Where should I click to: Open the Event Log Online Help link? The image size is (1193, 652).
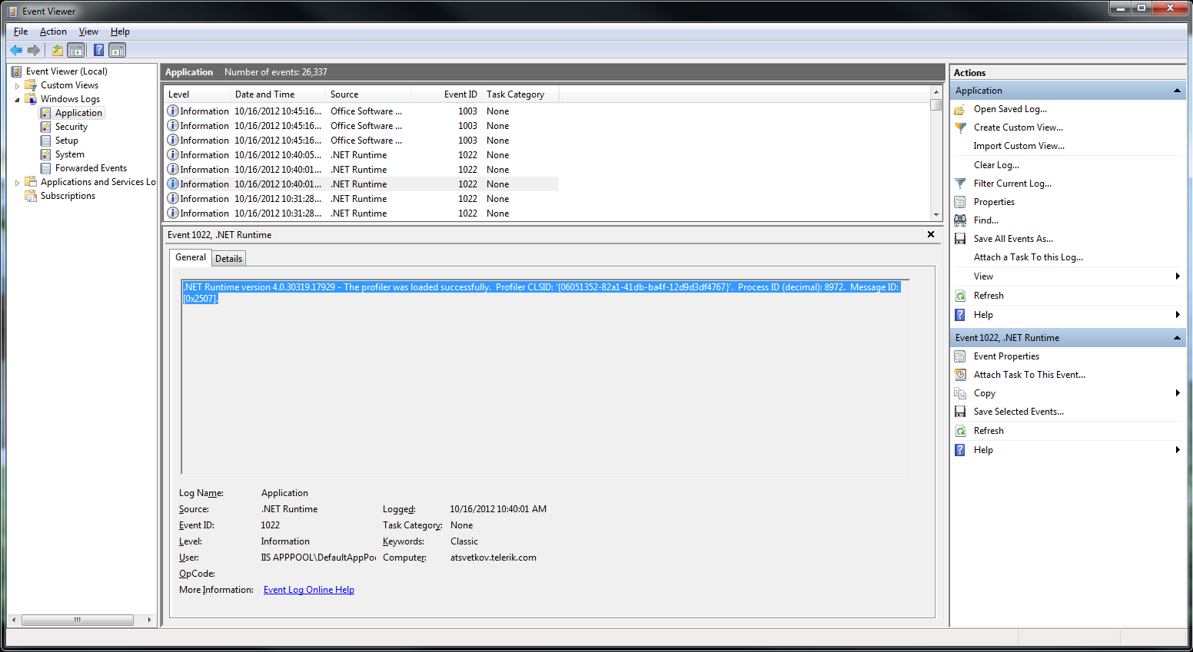point(309,590)
